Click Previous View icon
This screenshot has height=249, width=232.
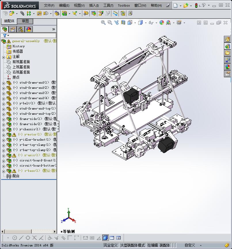(117, 22)
